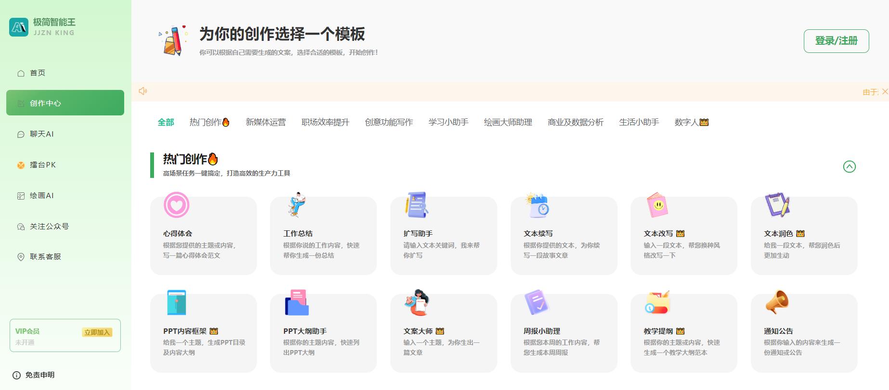Collapse the 热门创作 section with chevron
889x390 pixels.
tap(849, 166)
